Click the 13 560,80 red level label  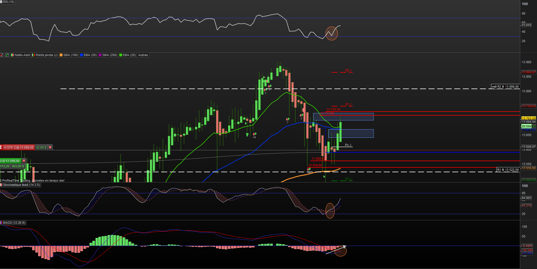[318, 159]
